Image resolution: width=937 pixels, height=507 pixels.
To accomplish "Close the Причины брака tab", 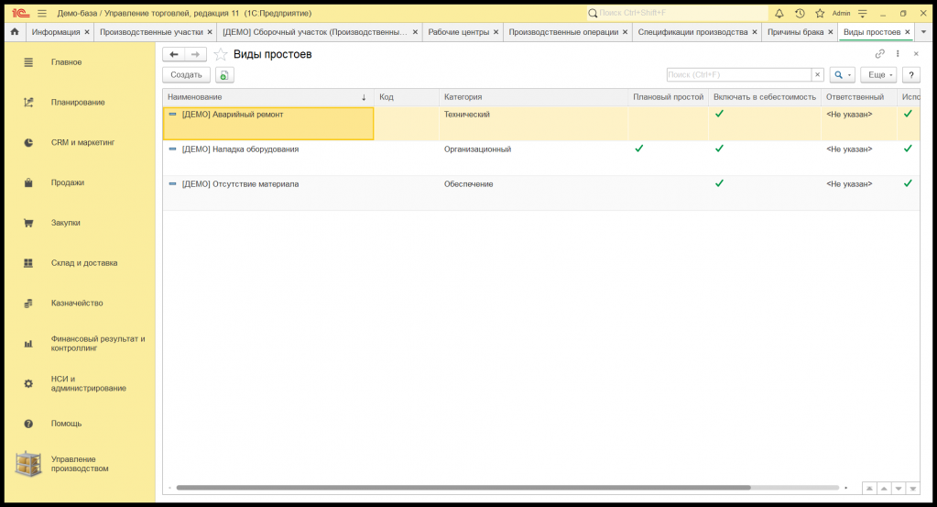I will tap(831, 32).
